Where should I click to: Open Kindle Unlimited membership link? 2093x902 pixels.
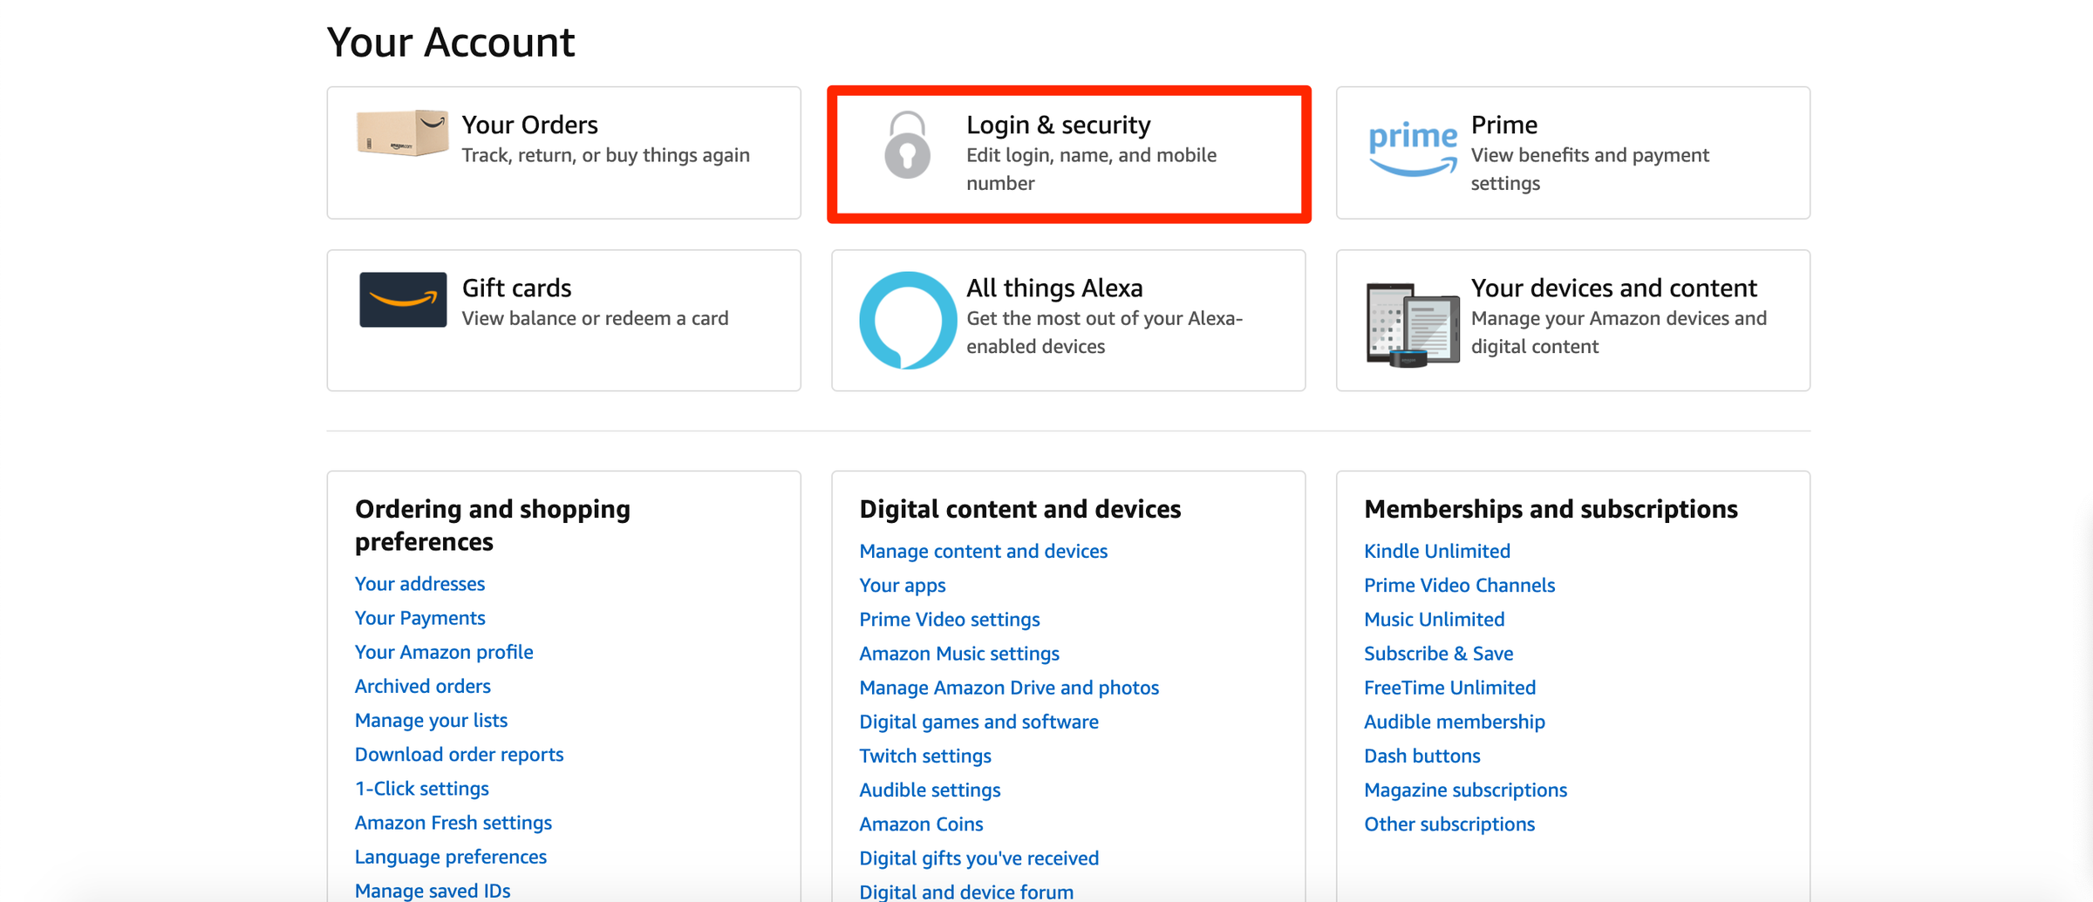[x=1436, y=551]
